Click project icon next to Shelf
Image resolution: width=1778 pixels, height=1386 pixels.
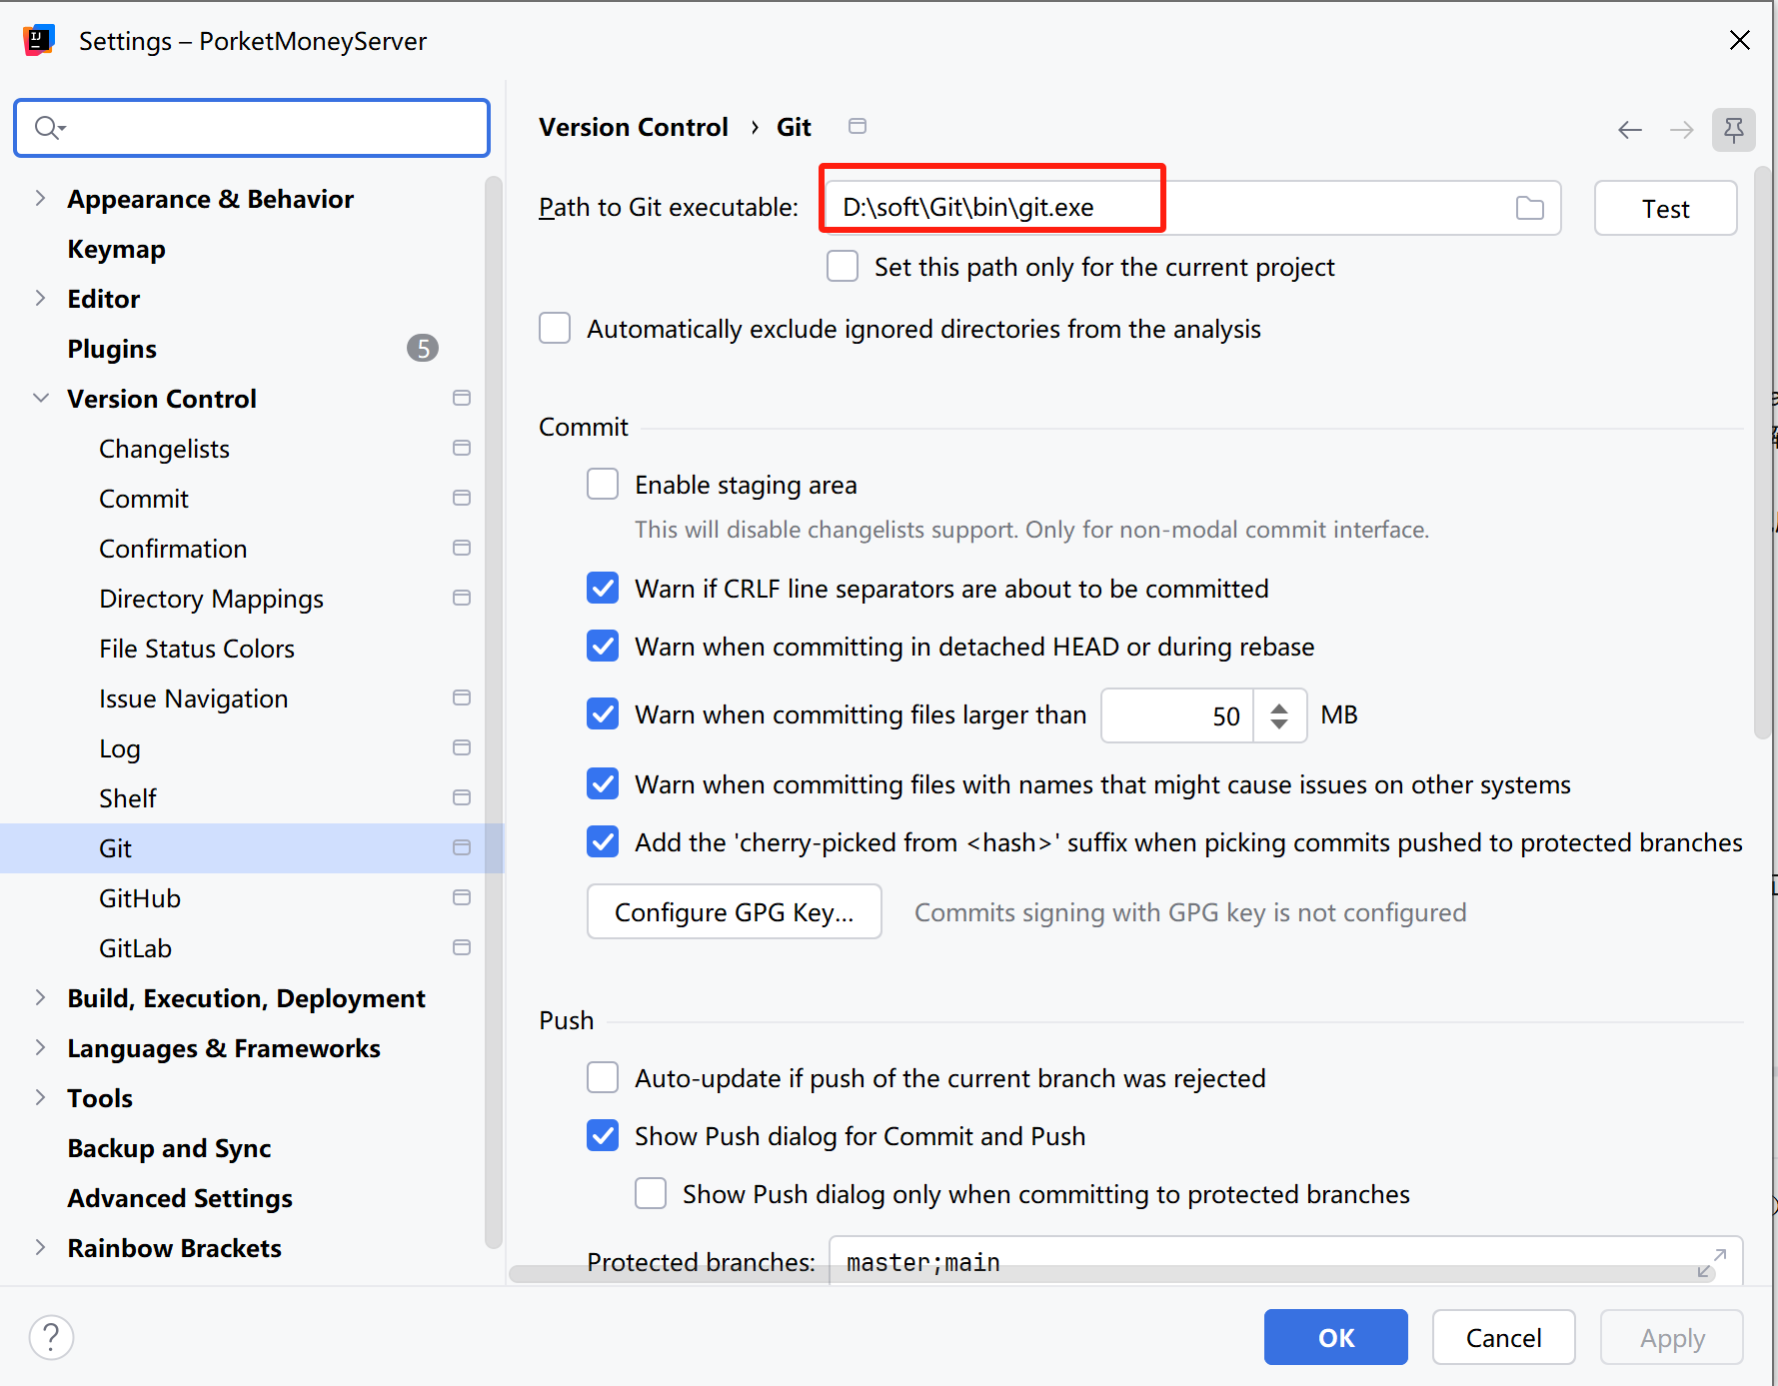pyautogui.click(x=462, y=797)
